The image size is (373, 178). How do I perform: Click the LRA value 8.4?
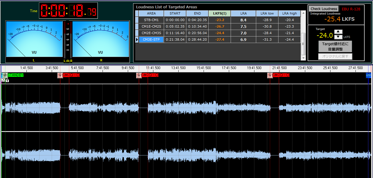[243, 20]
